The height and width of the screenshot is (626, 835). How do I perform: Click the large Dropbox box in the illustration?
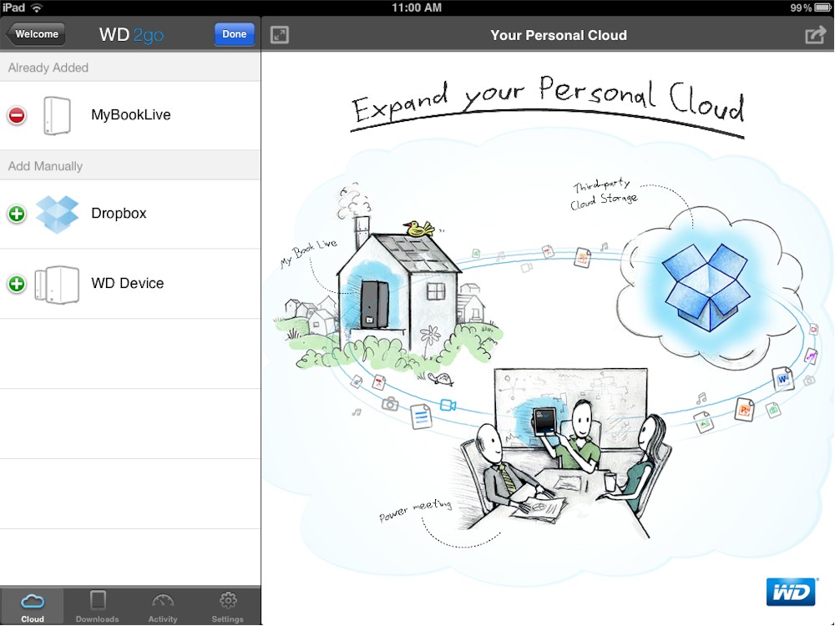[x=705, y=287]
